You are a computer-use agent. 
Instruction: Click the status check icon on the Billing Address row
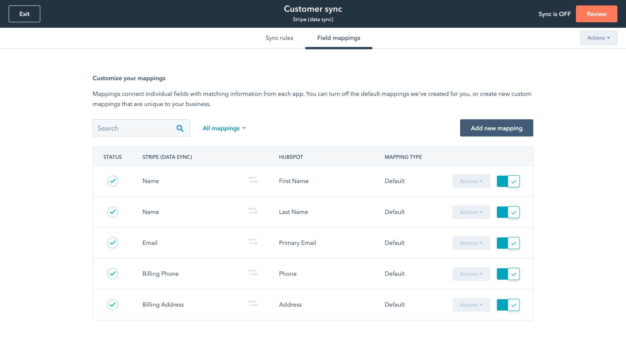(112, 305)
